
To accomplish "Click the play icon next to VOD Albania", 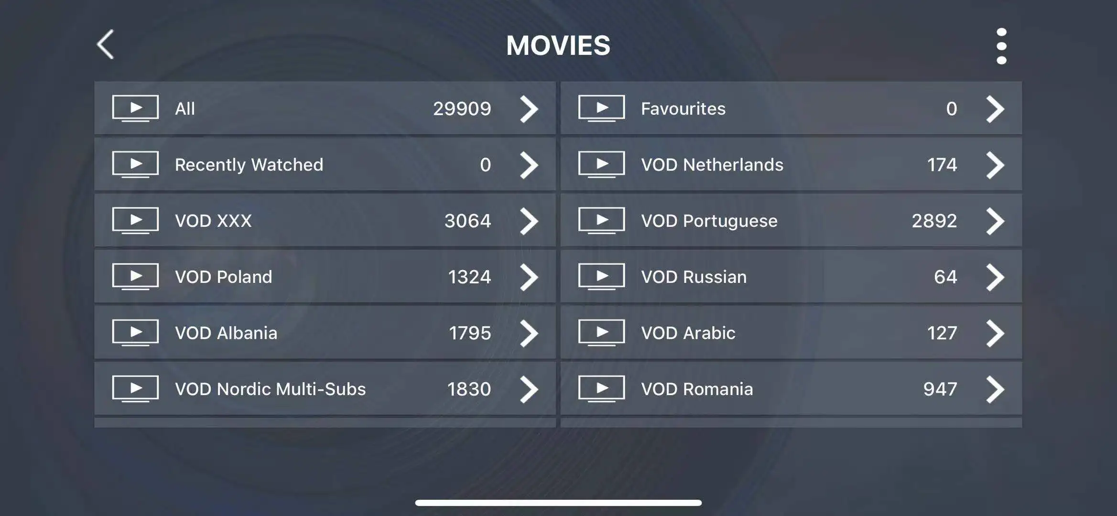I will point(135,332).
